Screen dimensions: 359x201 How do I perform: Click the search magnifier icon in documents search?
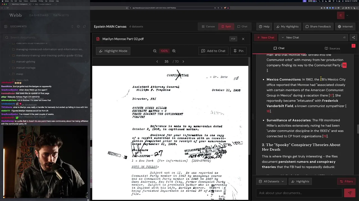(x=7, y=37)
